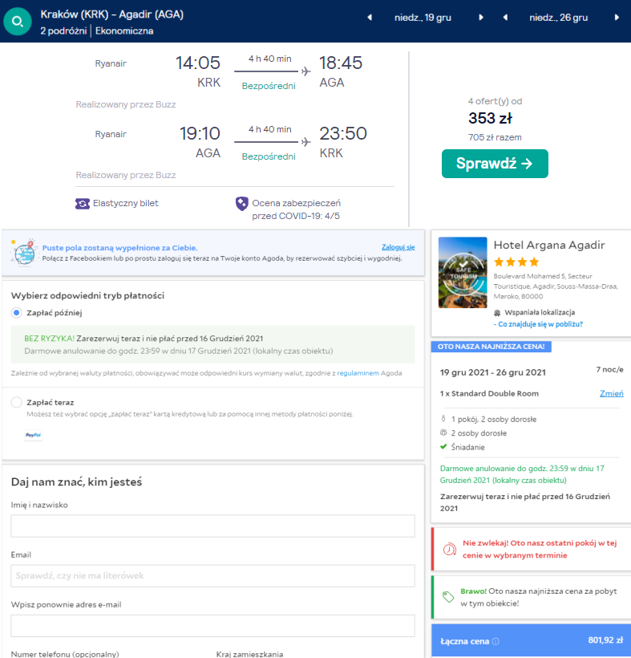Go to next departure date after 19 gru
The width and height of the screenshot is (631, 658).
click(x=481, y=18)
